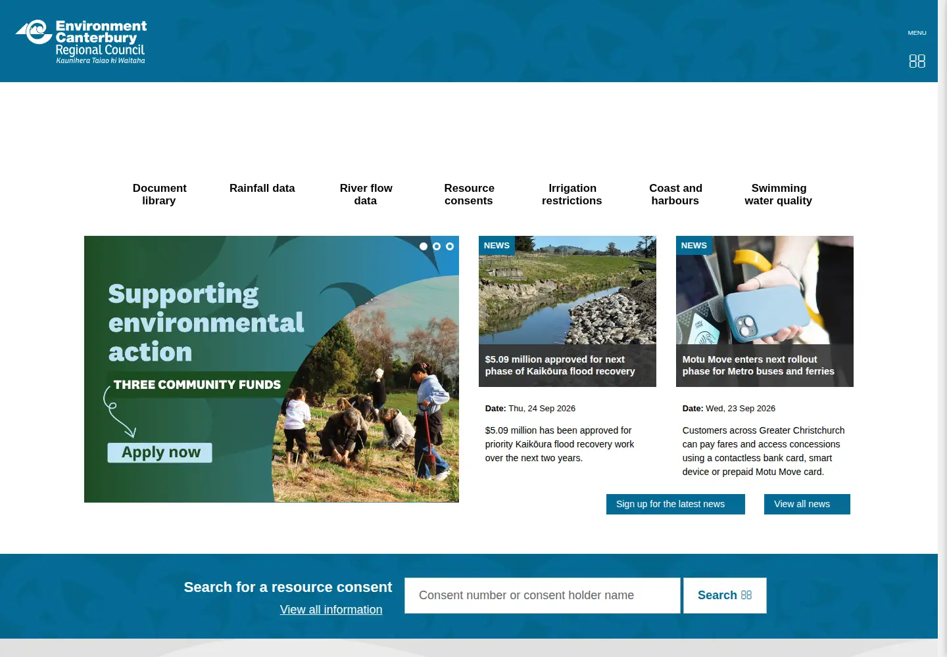
Task: Open the main menu grid icon
Action: point(917,61)
